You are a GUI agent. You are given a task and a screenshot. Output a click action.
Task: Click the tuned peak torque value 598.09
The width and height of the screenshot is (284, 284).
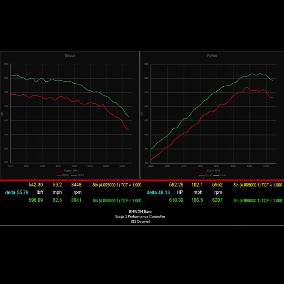(x=36, y=200)
